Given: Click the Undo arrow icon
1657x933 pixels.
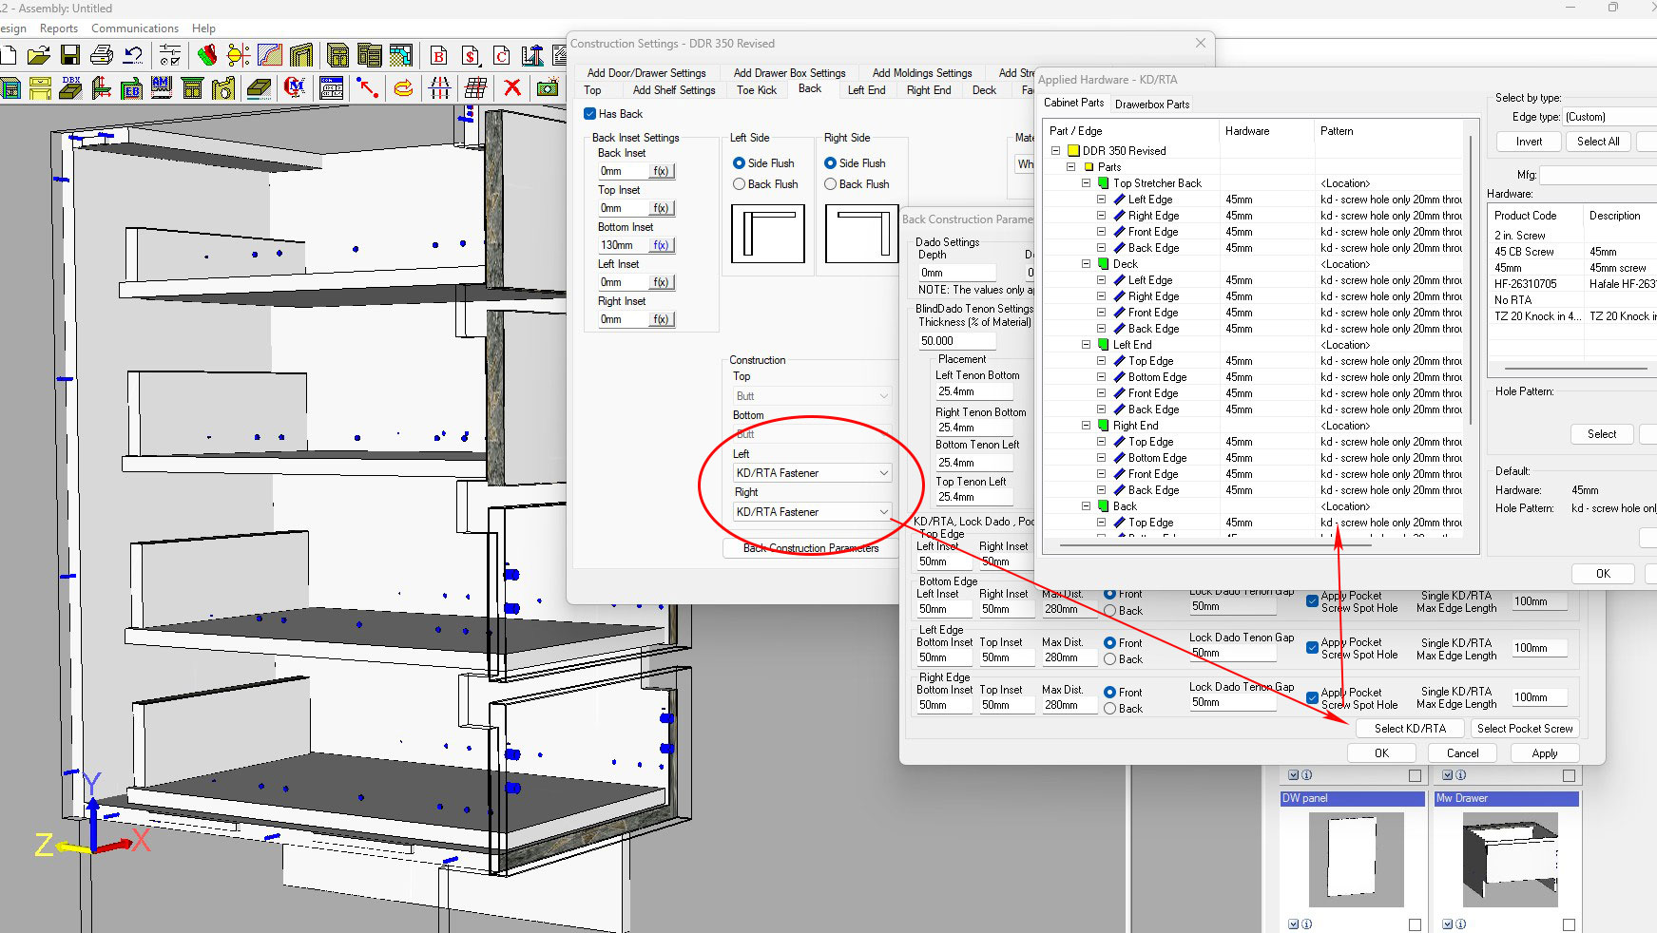Looking at the screenshot, I should pos(133,55).
